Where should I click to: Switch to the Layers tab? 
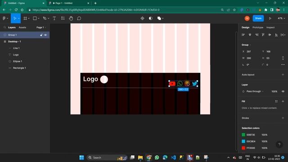coord(12,27)
